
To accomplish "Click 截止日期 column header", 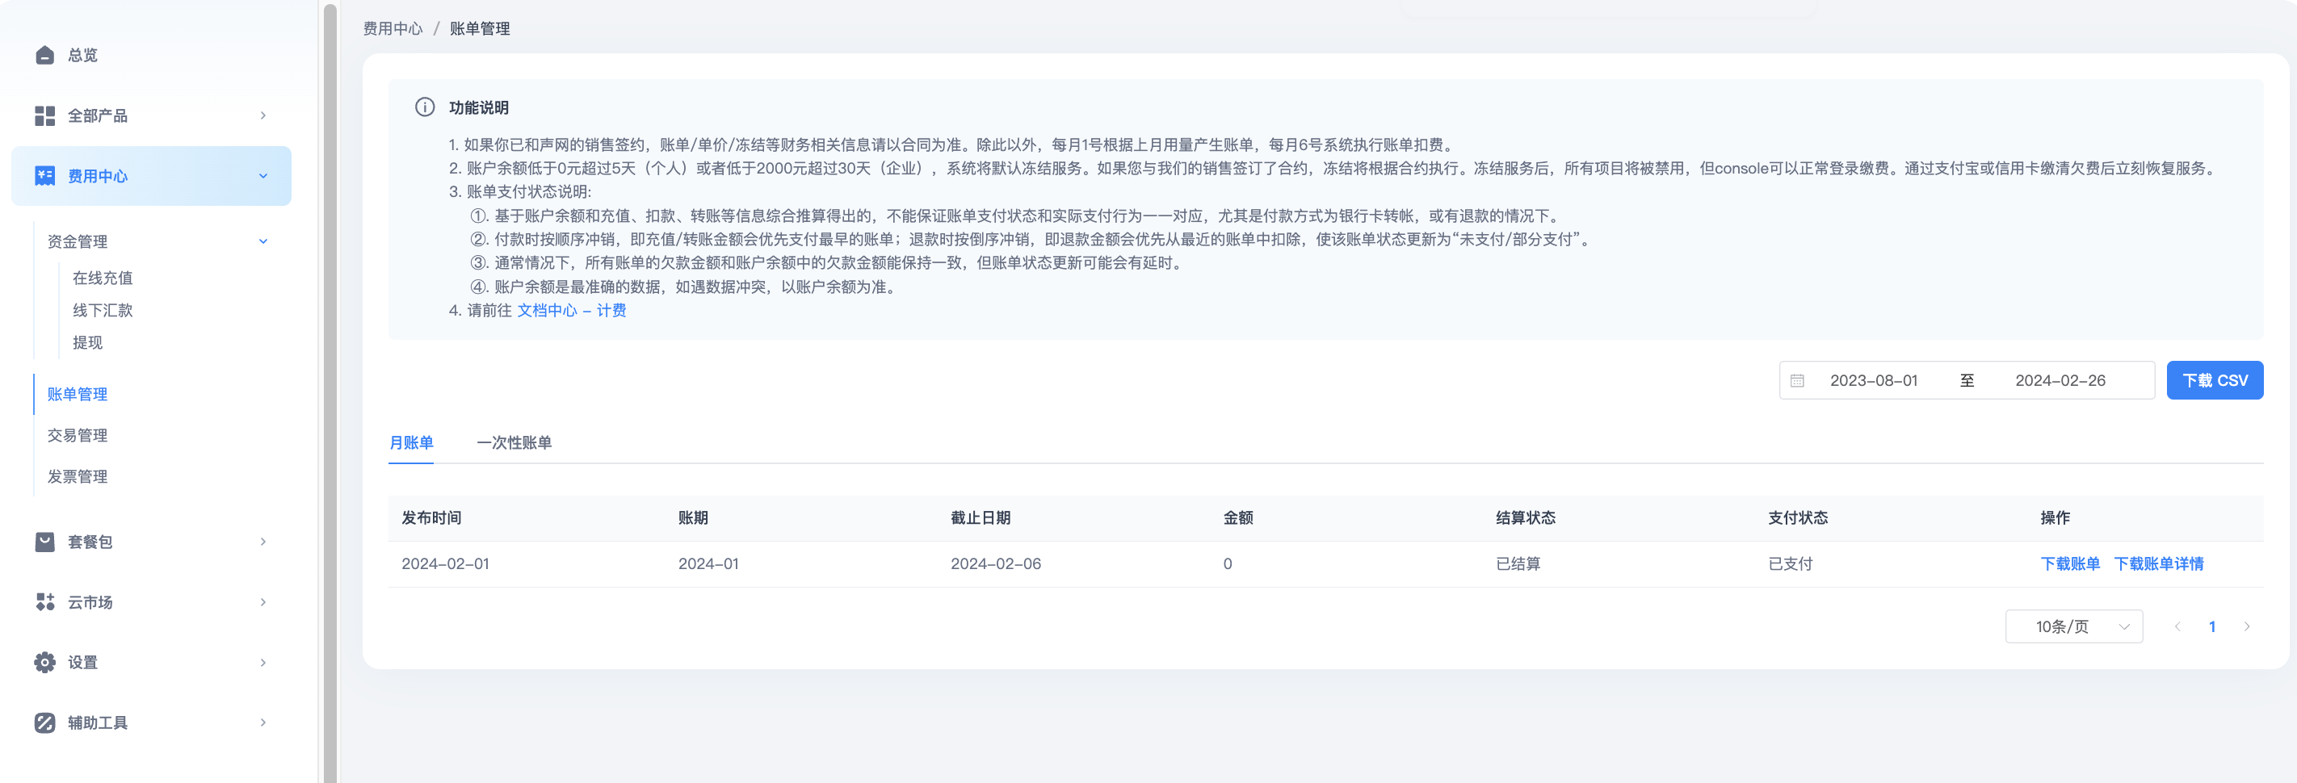I will tap(980, 517).
